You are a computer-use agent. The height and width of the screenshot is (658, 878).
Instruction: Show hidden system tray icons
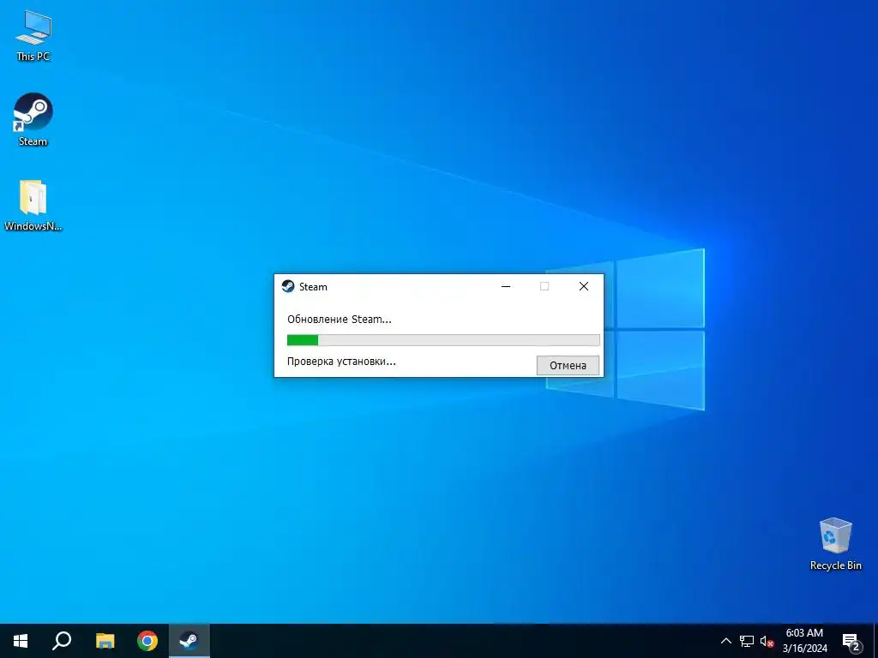pyautogui.click(x=725, y=641)
